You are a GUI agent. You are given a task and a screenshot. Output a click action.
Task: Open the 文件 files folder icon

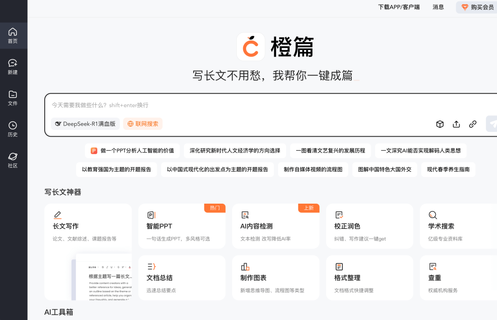13,95
